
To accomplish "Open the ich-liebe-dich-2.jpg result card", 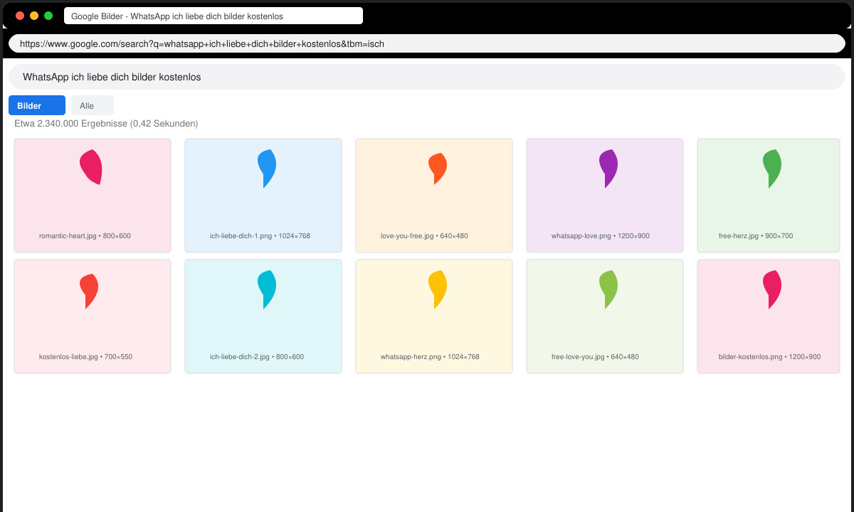I will (263, 316).
